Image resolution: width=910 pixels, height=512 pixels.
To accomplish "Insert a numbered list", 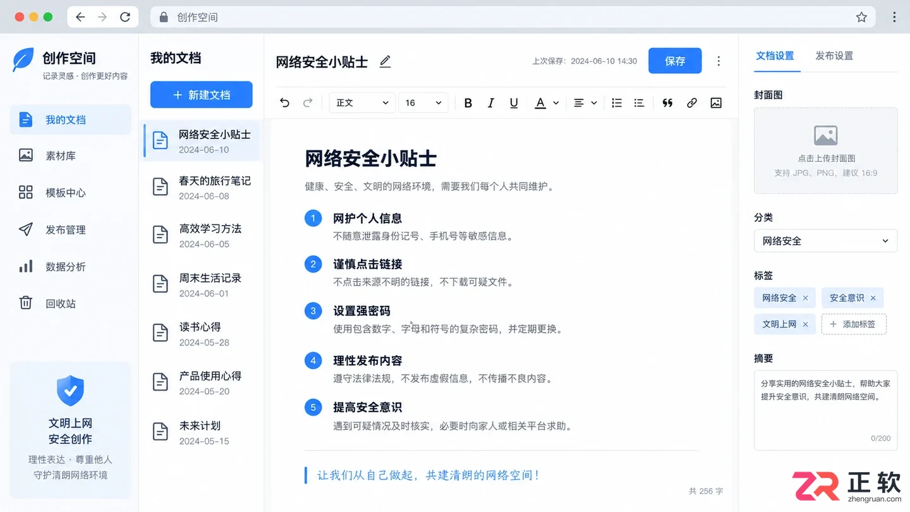I will (x=617, y=103).
